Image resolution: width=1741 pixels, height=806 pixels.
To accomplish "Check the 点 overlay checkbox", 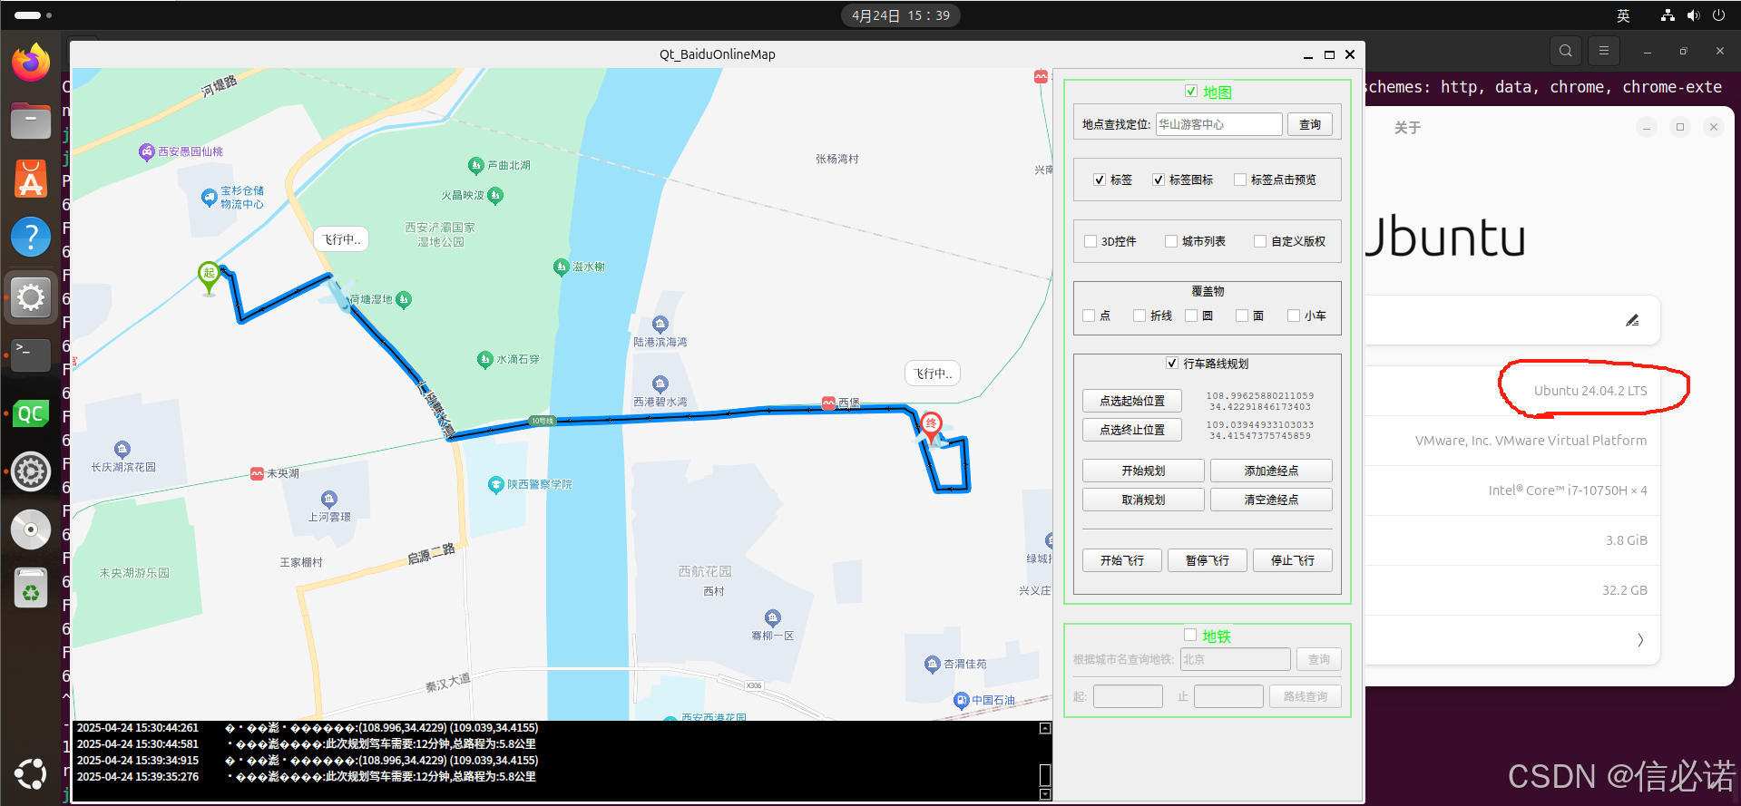I will click(x=1089, y=316).
